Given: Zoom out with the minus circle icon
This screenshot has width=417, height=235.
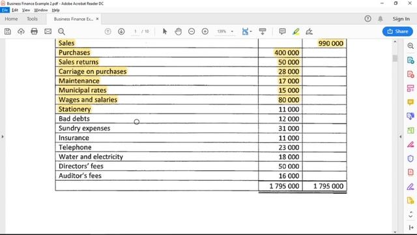Looking at the screenshot, I should [x=192, y=31].
